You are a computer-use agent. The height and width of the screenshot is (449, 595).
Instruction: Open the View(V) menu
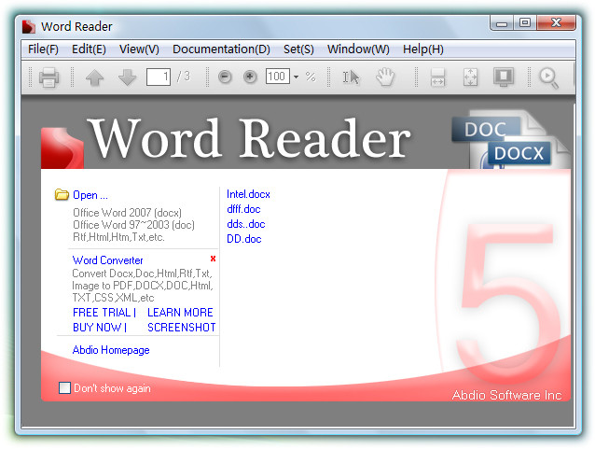click(x=139, y=49)
